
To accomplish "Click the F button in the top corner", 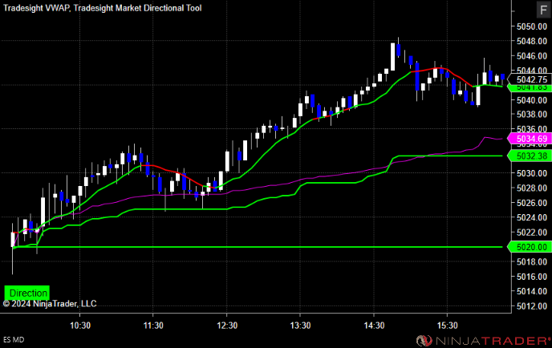I will coord(543,10).
